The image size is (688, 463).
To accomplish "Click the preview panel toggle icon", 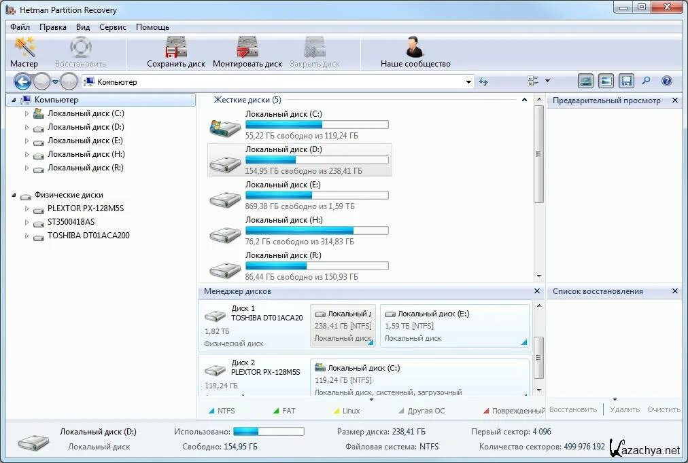I will [606, 81].
